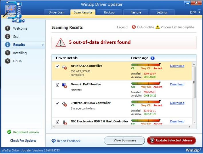Click the Report Feedback speech bubble icon
The image size is (203, 154).
coord(53,141)
